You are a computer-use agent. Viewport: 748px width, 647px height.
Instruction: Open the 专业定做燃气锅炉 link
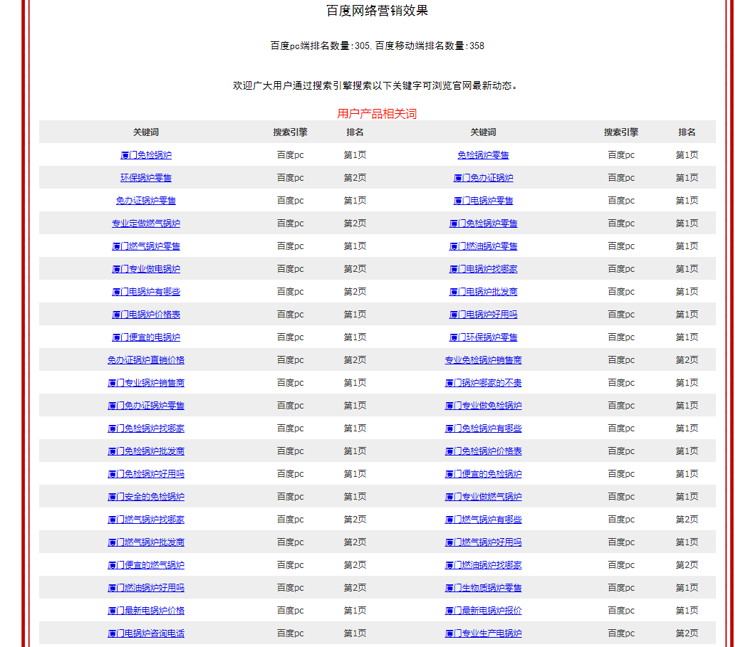tap(145, 223)
